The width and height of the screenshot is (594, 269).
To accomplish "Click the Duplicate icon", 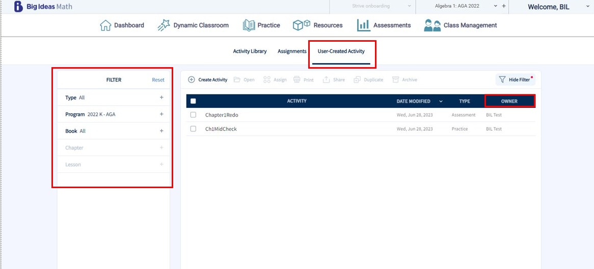I will (357, 80).
